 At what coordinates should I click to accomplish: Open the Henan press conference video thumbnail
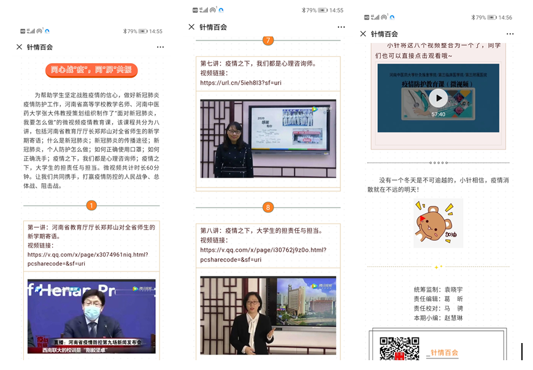[x=91, y=316]
